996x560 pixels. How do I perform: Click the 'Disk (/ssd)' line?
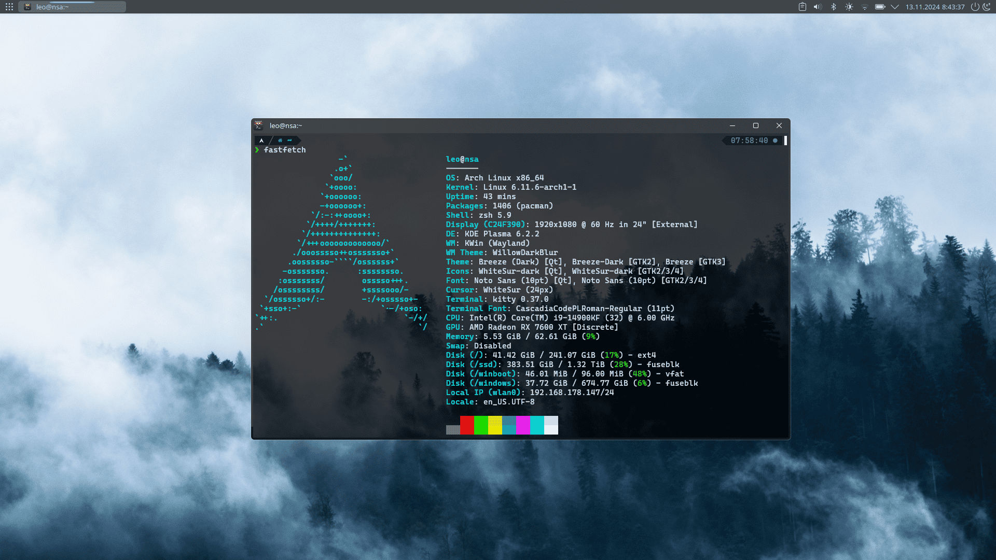[x=562, y=365]
